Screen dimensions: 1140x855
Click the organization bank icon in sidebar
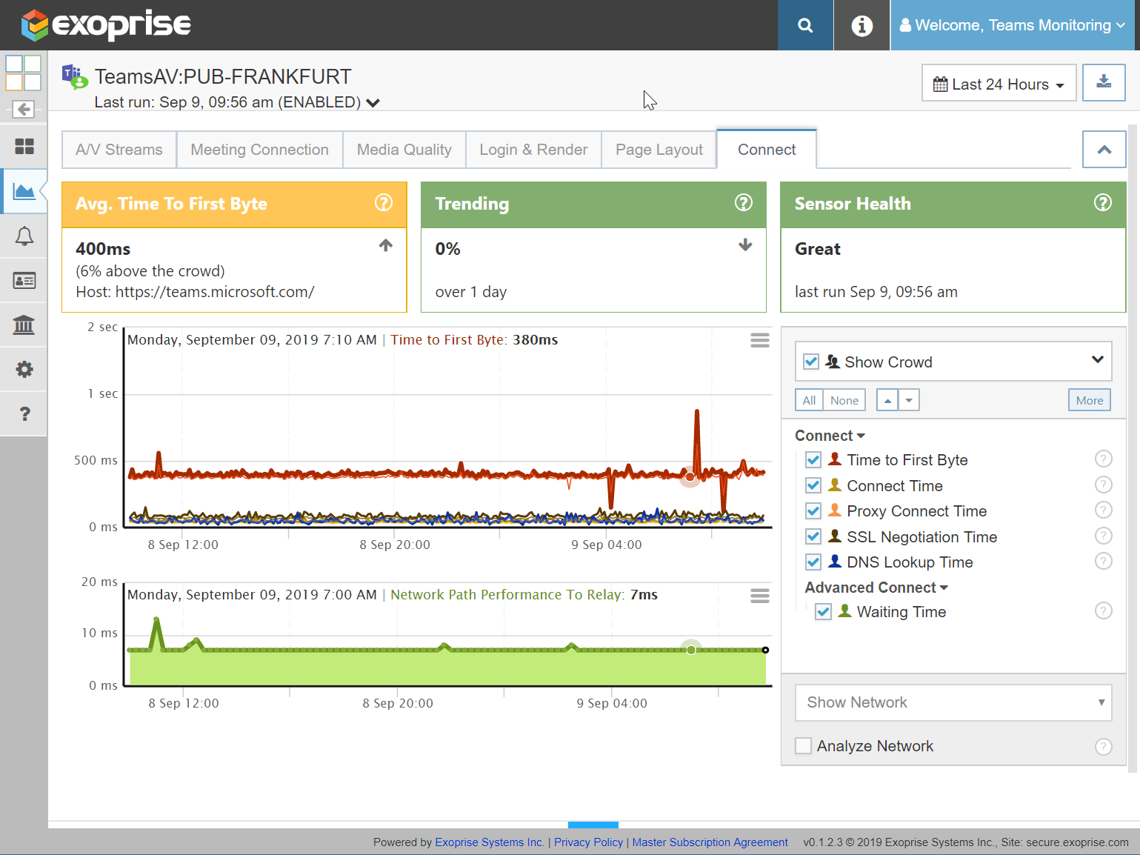coord(24,325)
